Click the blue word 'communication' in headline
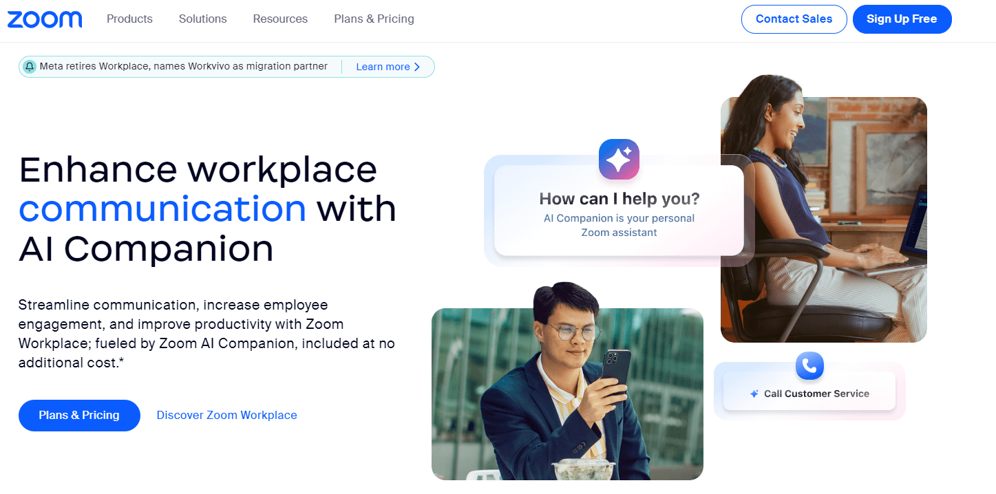This screenshot has width=996, height=494. [x=162, y=209]
